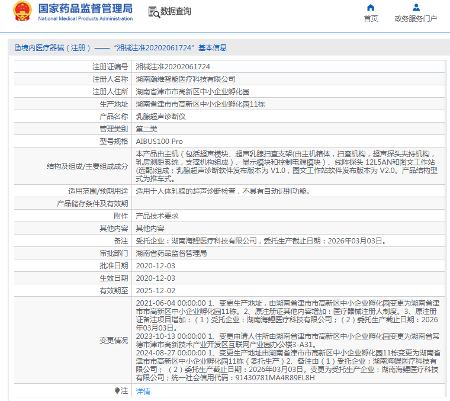Click the 首页 house icon
Screen dimensions: 450x401
tap(371, 8)
